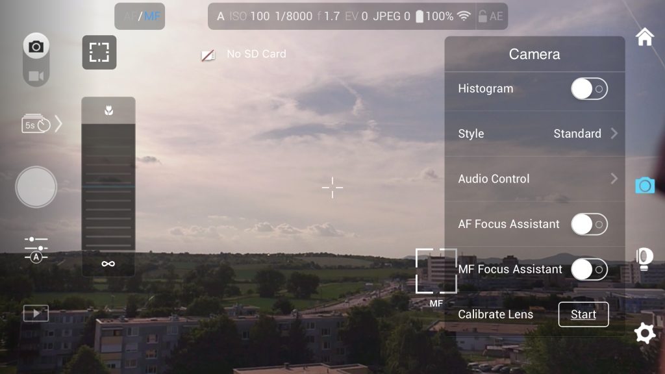Select macro focus flower icon

click(x=108, y=111)
